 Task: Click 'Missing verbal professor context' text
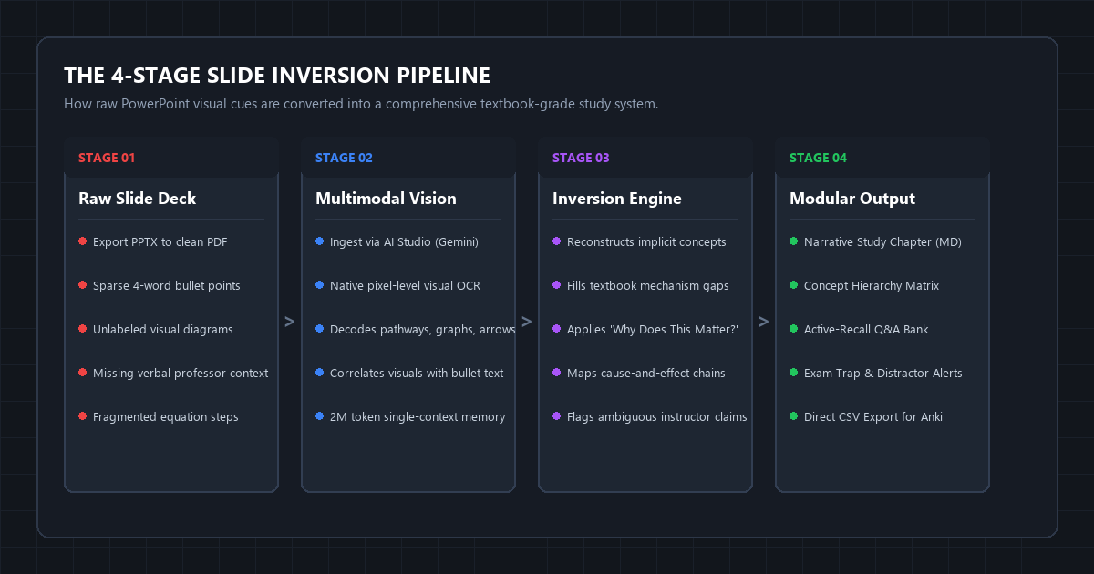(x=181, y=374)
